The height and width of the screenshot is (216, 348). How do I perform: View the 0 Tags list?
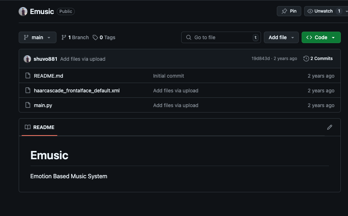pyautogui.click(x=104, y=37)
